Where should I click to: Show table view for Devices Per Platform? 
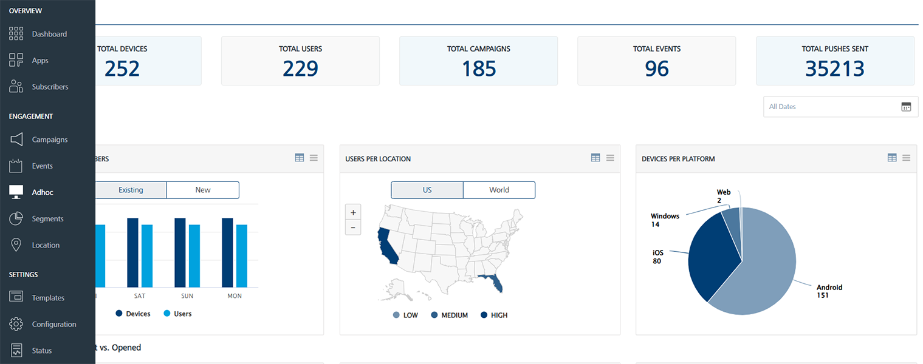[x=892, y=158]
